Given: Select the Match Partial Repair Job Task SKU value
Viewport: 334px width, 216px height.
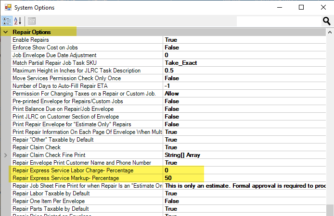Looking at the screenshot, I should pos(180,63).
